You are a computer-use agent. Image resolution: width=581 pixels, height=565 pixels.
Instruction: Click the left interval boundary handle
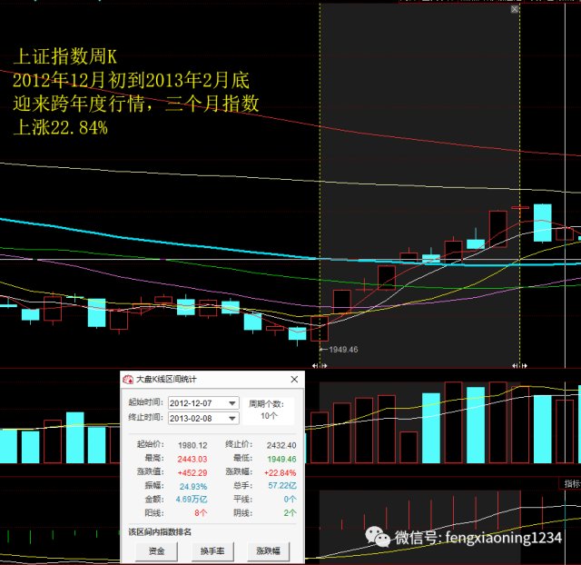pyautogui.click(x=320, y=366)
